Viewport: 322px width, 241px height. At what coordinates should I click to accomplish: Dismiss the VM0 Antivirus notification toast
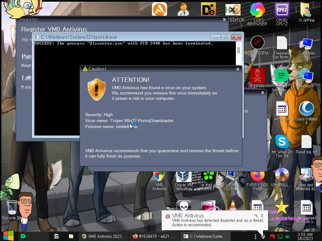[262, 215]
